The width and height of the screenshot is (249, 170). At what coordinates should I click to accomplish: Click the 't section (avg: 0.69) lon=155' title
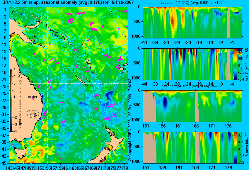192,3
